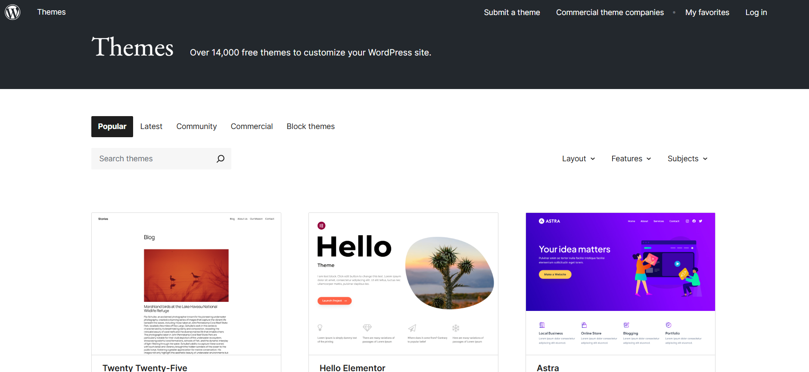Click the Log in link
Image resolution: width=809 pixels, height=372 pixels.
[756, 12]
